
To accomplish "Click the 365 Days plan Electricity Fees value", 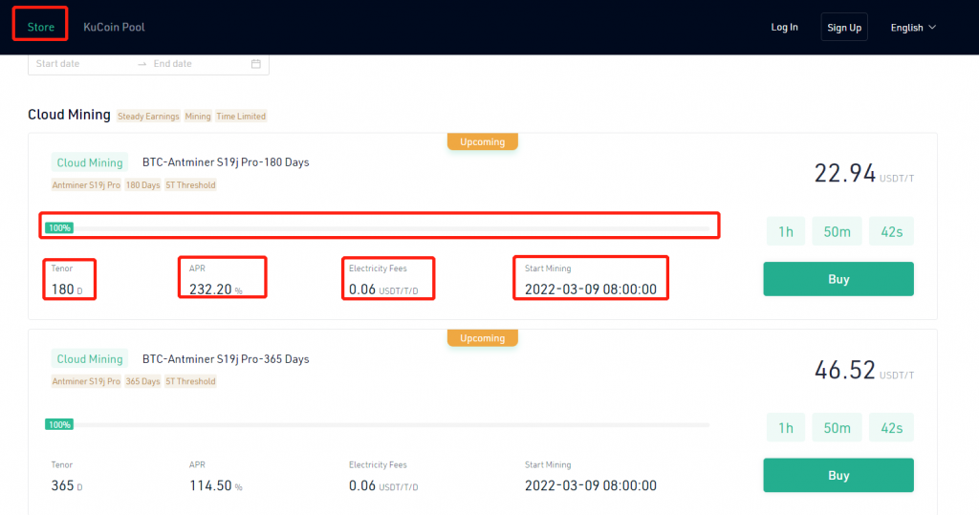I will [383, 485].
